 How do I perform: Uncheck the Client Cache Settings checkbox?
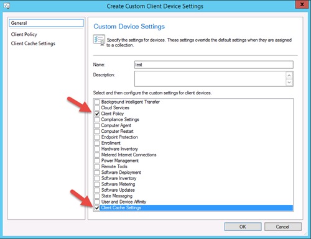point(97,208)
